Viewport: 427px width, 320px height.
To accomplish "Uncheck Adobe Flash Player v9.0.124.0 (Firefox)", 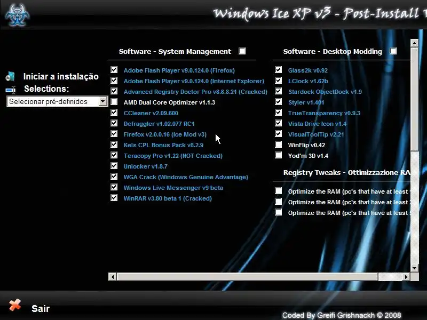I will point(114,70).
